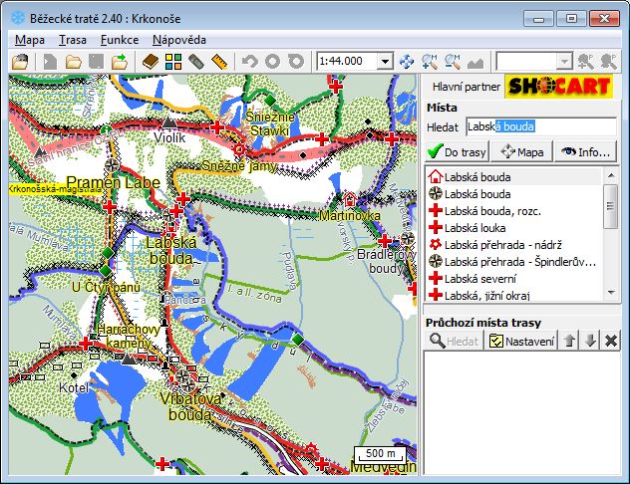Viewport: 630px width, 484px height.
Task: Open the map scale 1:44.000 dropdown
Action: 385,62
